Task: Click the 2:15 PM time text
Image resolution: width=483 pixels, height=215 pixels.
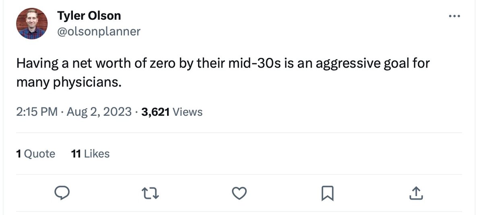Action: [37, 112]
